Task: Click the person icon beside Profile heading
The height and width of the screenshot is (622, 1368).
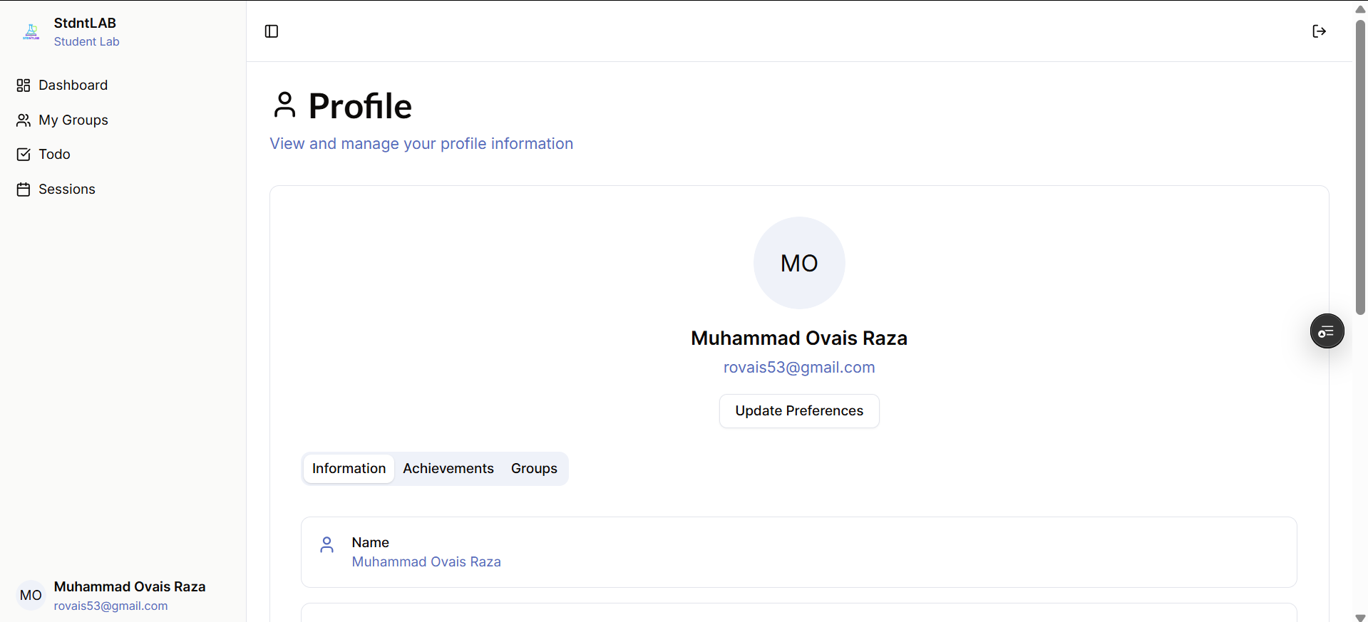Action: pos(284,105)
